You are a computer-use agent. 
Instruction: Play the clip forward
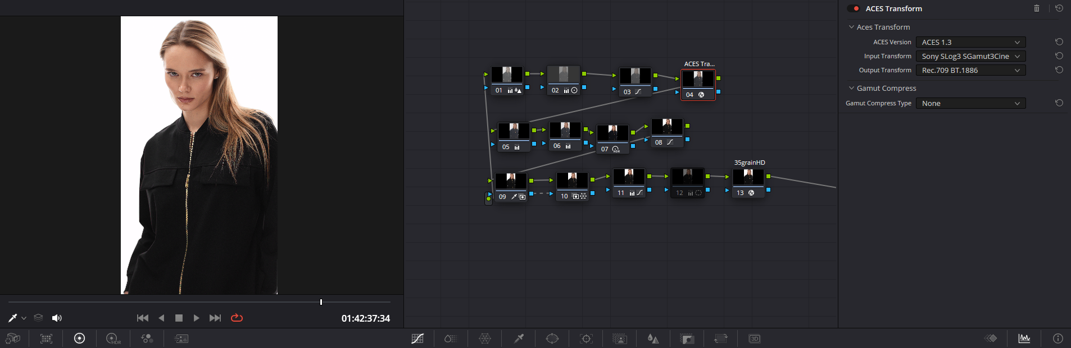[196, 318]
